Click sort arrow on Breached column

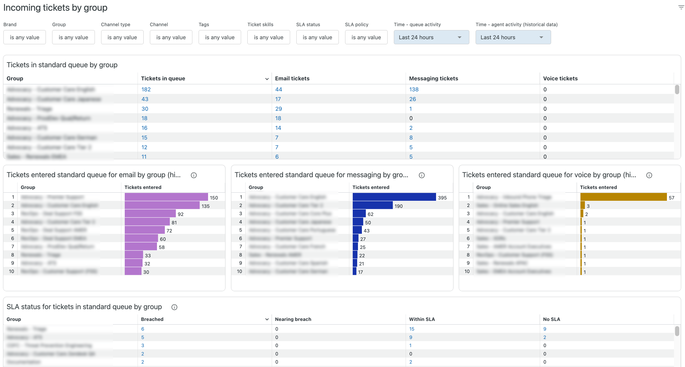(267, 319)
